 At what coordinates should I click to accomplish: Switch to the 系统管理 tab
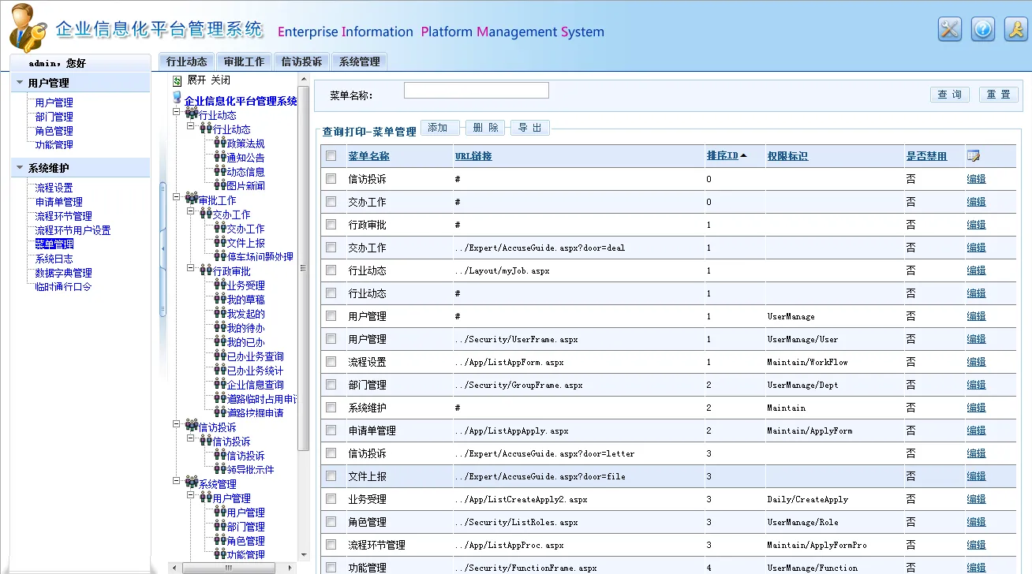(359, 61)
